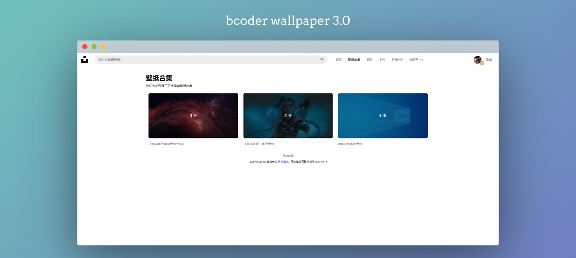The height and width of the screenshot is (258, 576).
Task: Click 退出 to log out
Action: point(489,60)
